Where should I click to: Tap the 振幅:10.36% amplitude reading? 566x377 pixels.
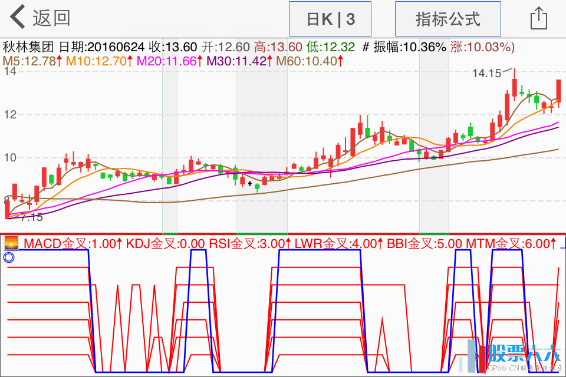coord(410,47)
